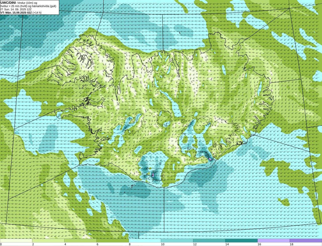Click the legend label '2'
The image size is (322, 246).
pyautogui.click(x=33, y=244)
